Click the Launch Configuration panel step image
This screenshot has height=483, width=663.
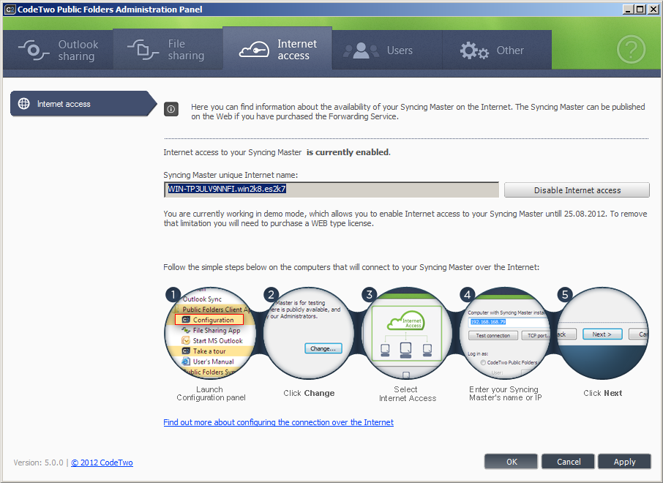[210, 333]
